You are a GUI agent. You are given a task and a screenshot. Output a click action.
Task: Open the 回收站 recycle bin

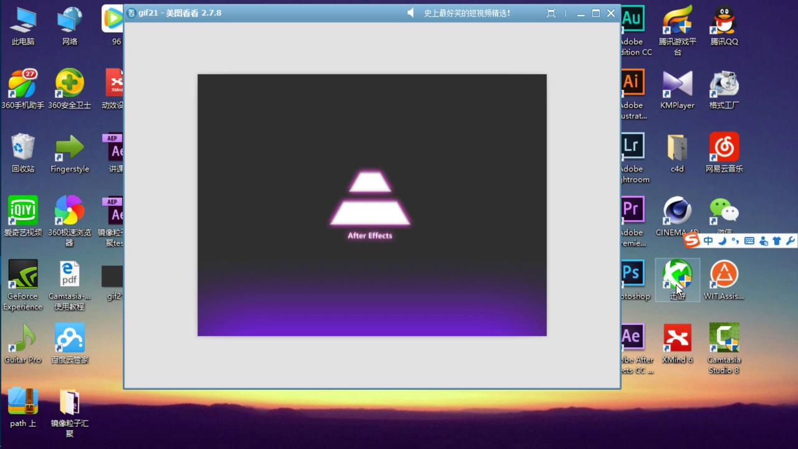(x=23, y=153)
